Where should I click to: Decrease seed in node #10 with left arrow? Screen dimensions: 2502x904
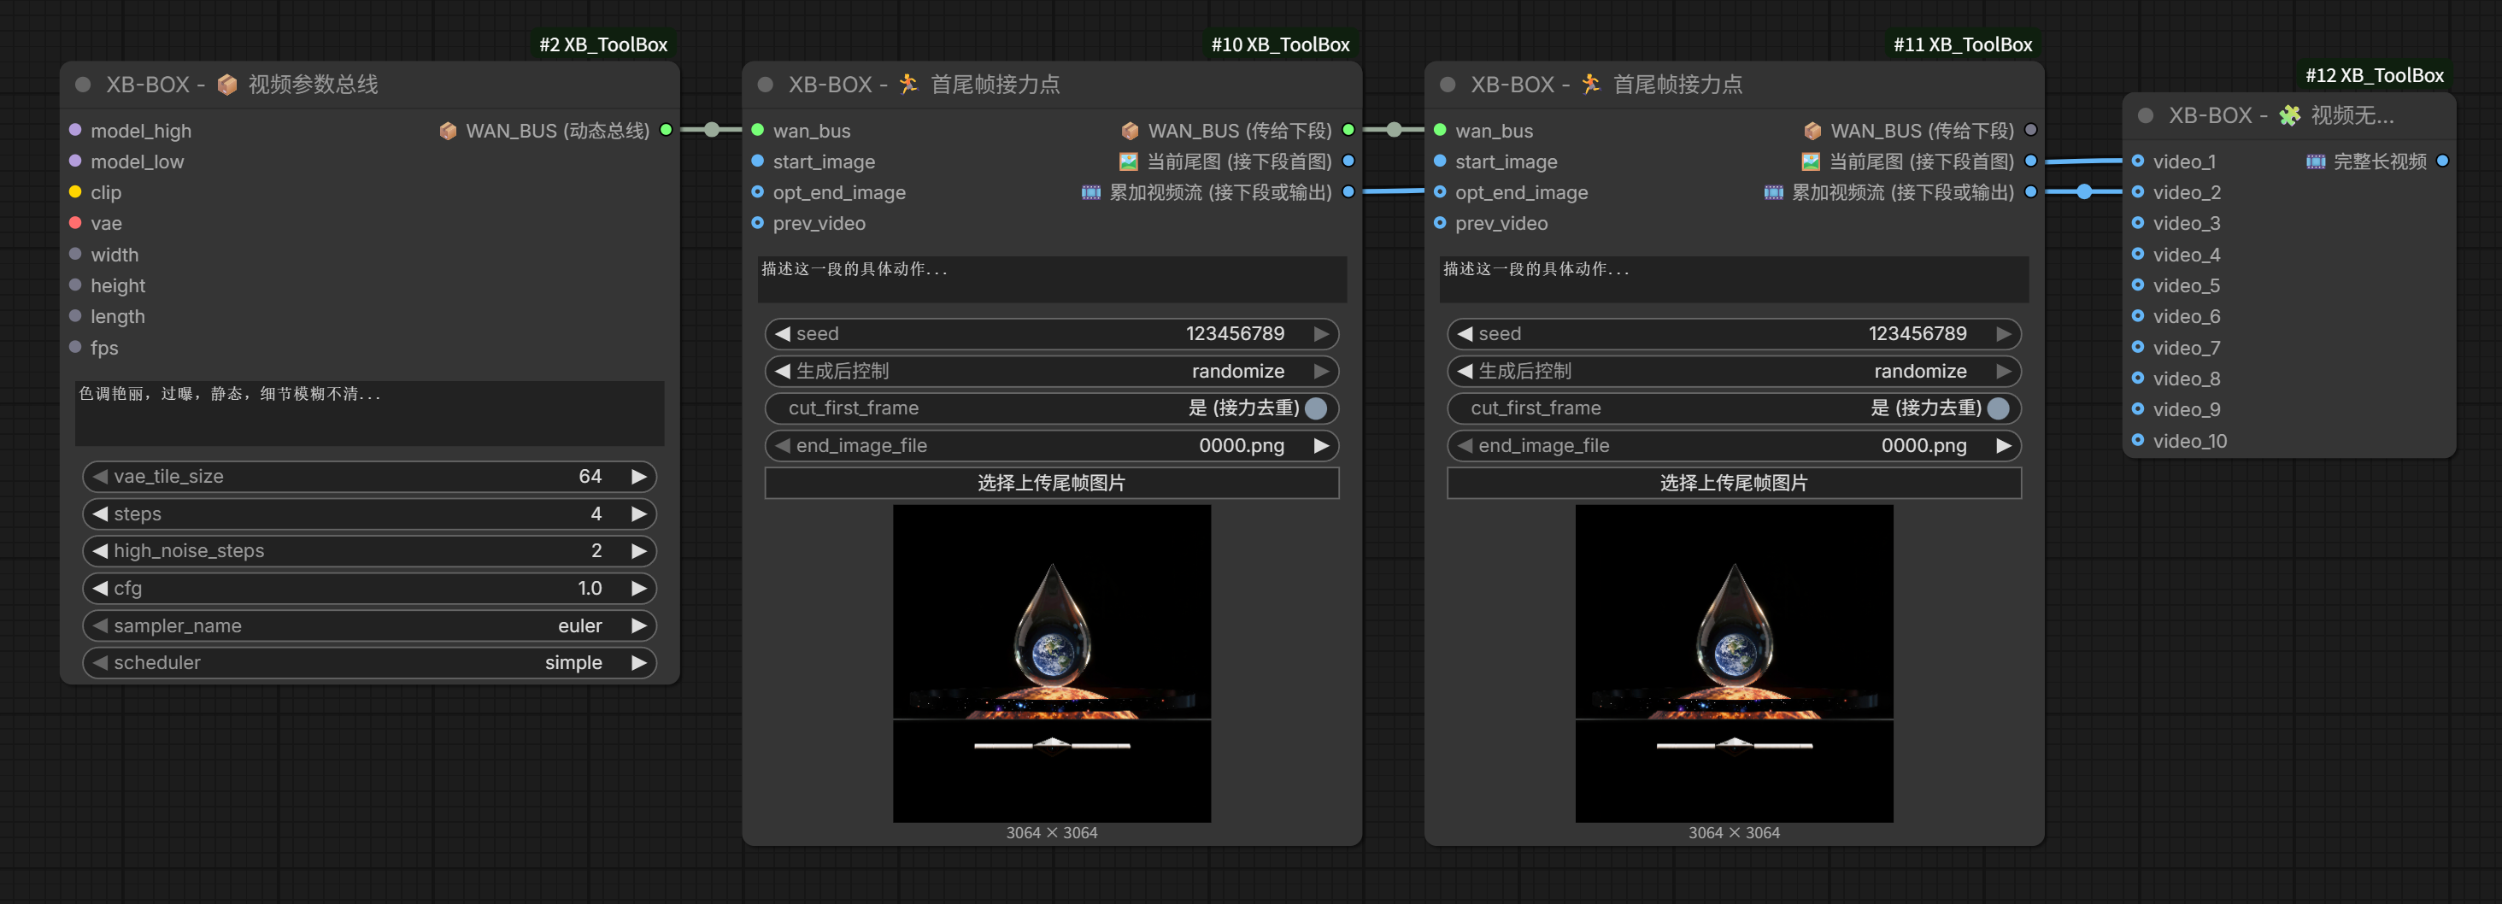783,333
